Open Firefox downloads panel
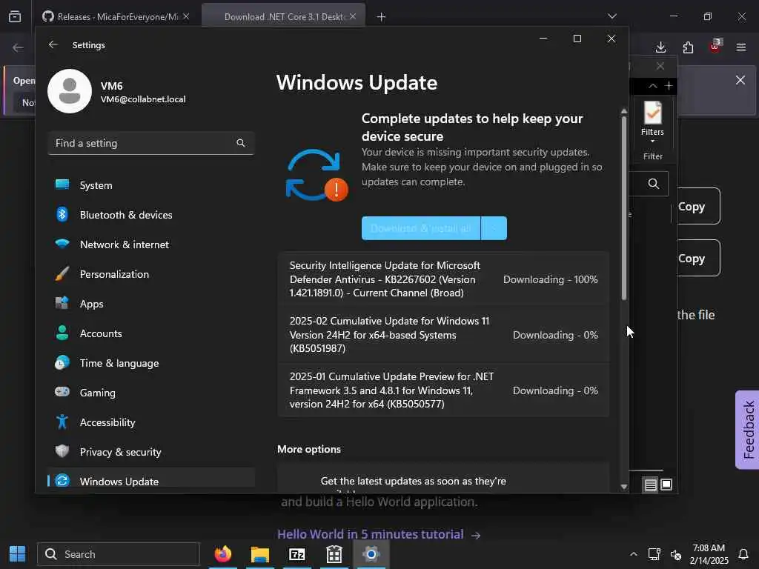 [660, 47]
